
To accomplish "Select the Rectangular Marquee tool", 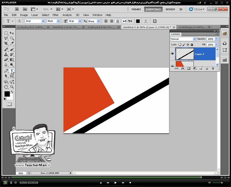I will [x=6, y=33].
